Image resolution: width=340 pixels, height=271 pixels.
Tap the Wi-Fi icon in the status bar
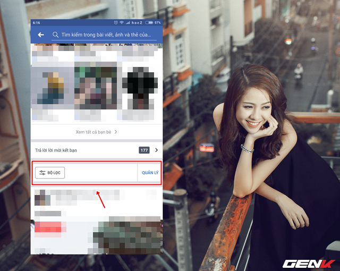(x=122, y=22)
